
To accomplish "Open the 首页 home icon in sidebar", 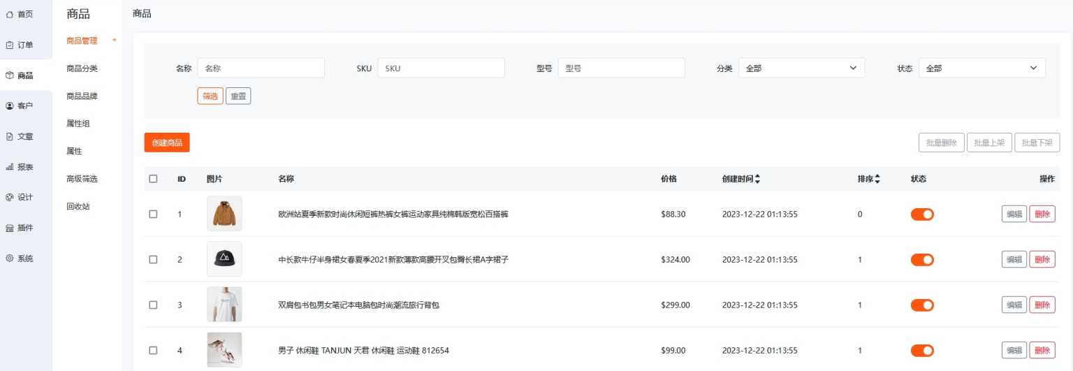I will click(x=10, y=14).
